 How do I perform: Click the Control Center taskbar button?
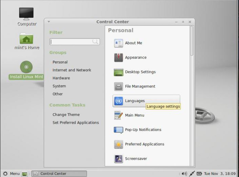(59, 174)
